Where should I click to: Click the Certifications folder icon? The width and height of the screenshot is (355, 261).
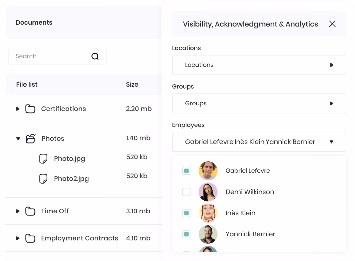pos(30,109)
